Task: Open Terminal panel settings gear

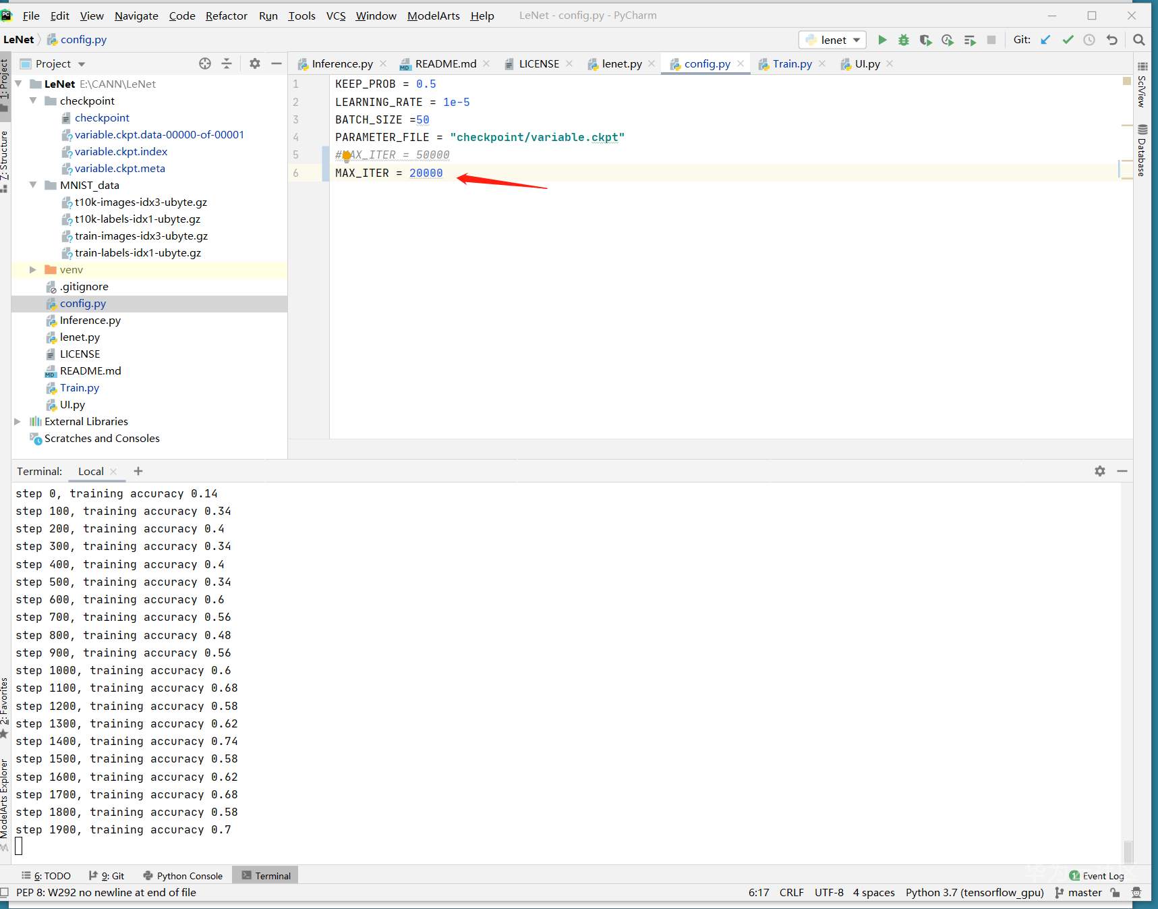Action: pos(1100,471)
